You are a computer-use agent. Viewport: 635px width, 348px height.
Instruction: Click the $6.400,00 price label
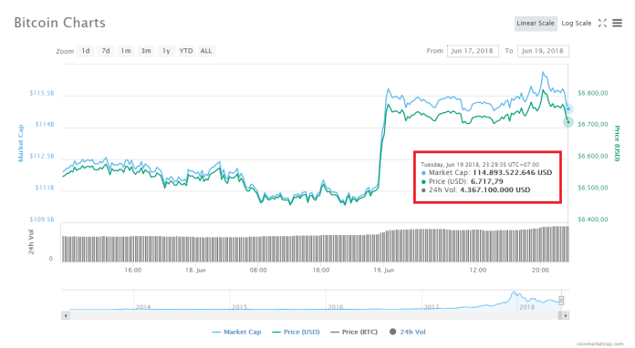click(592, 220)
